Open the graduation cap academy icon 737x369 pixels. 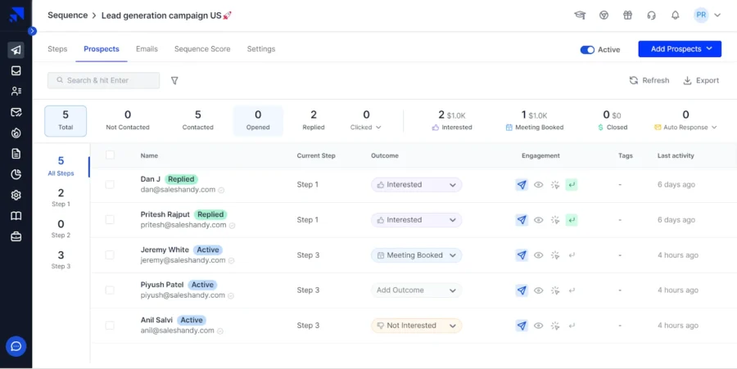[580, 15]
